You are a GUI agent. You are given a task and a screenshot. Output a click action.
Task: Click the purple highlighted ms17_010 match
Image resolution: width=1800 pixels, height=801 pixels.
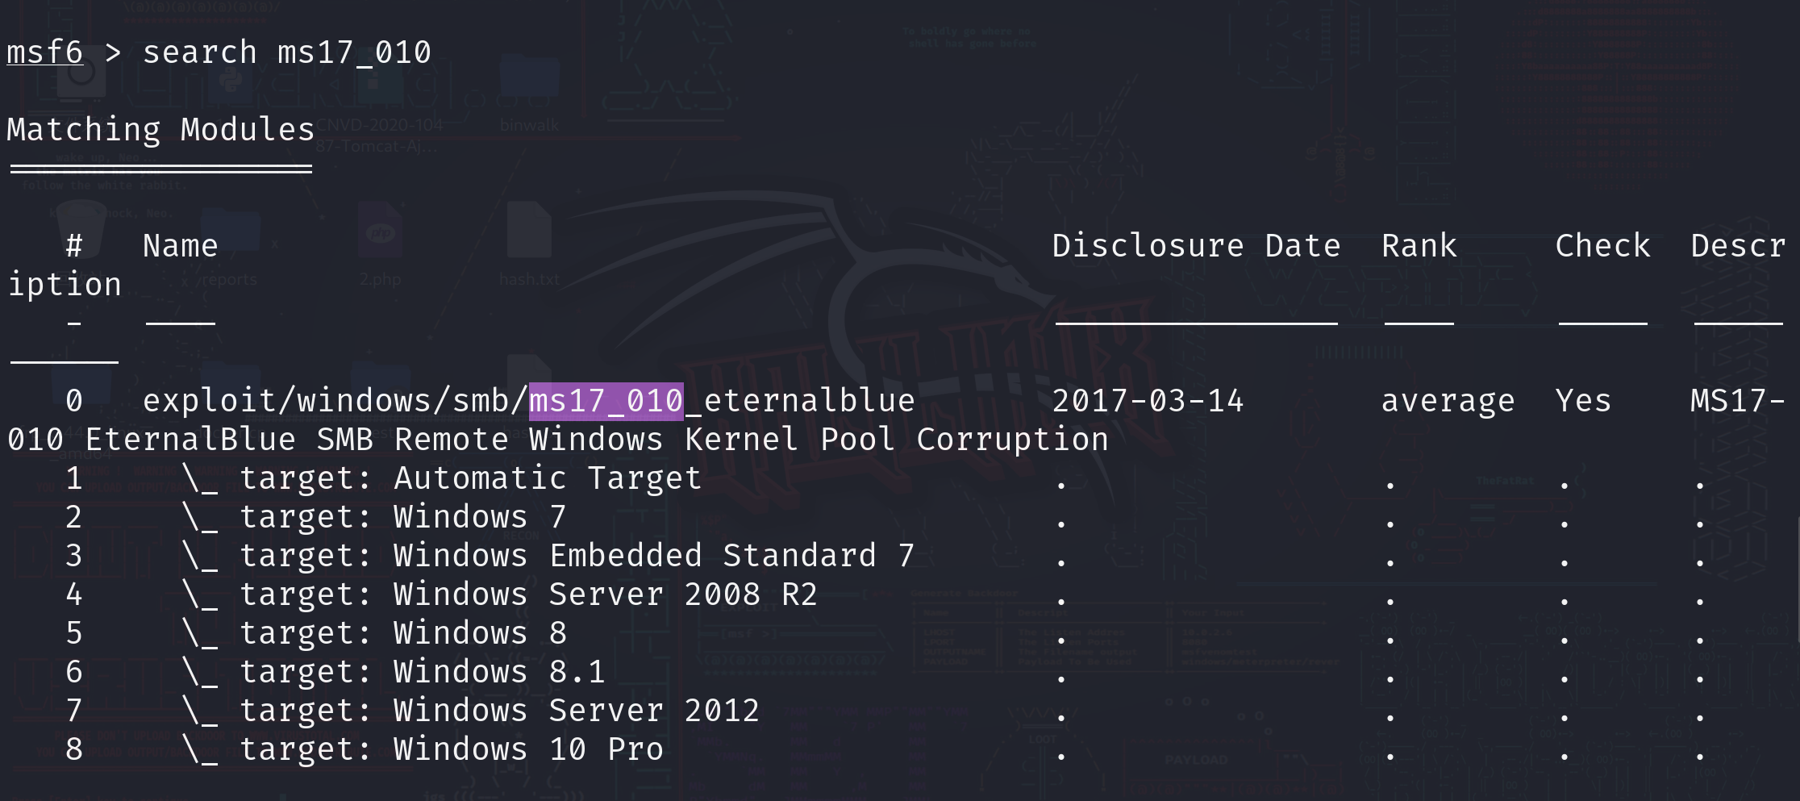click(x=606, y=402)
